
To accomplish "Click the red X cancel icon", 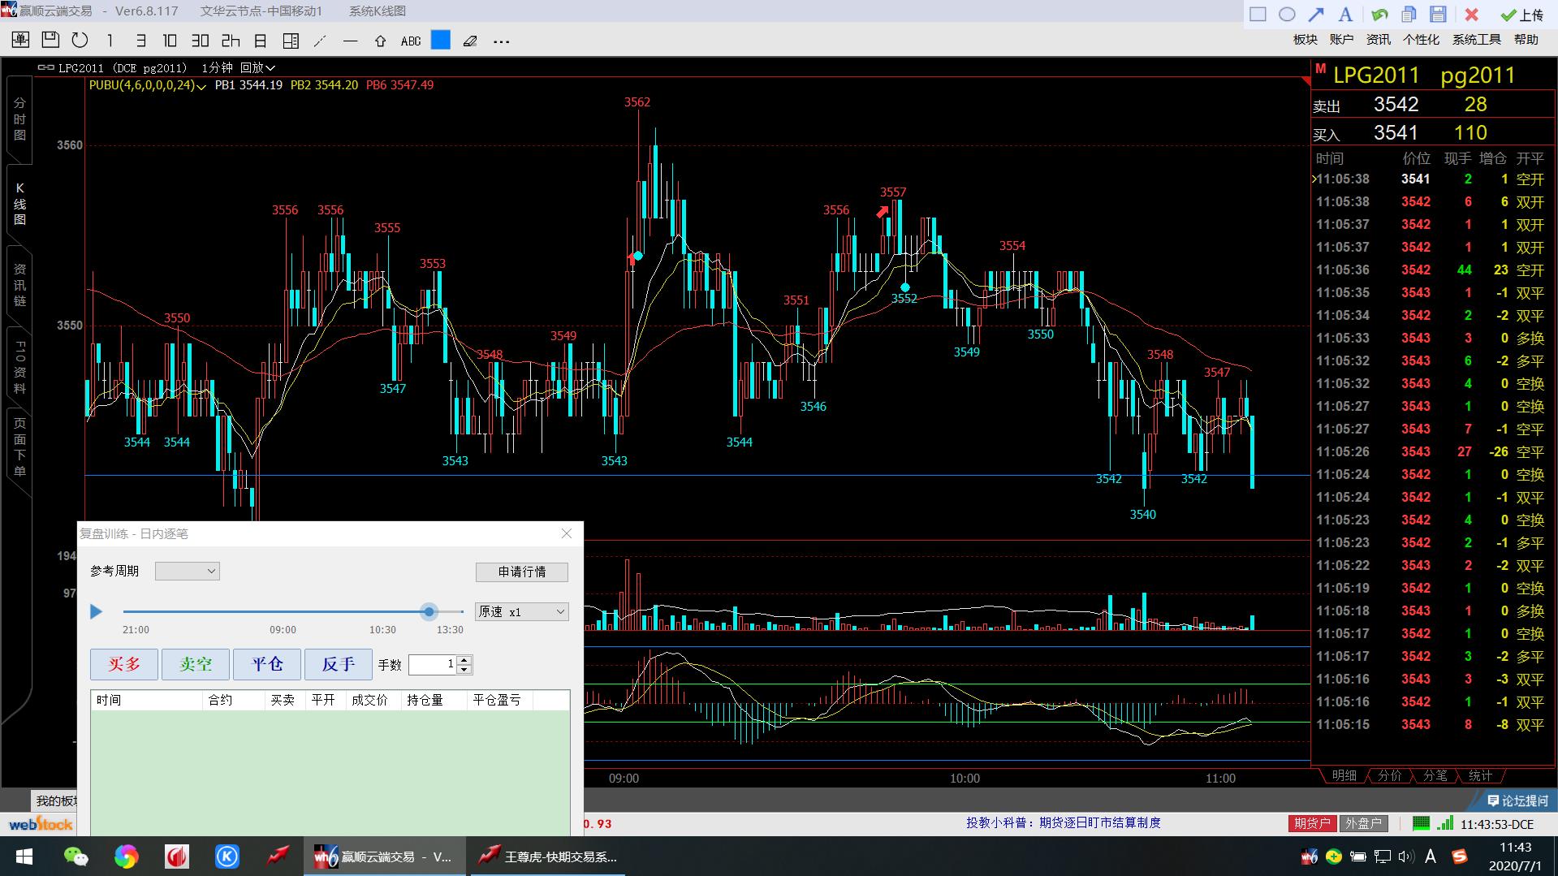I will click(x=1471, y=14).
